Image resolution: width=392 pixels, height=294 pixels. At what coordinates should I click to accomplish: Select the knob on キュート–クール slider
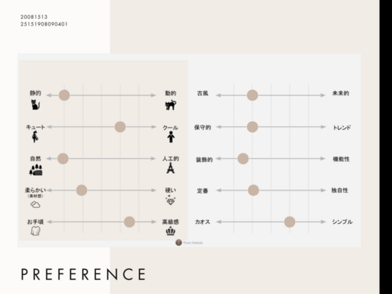pos(120,127)
